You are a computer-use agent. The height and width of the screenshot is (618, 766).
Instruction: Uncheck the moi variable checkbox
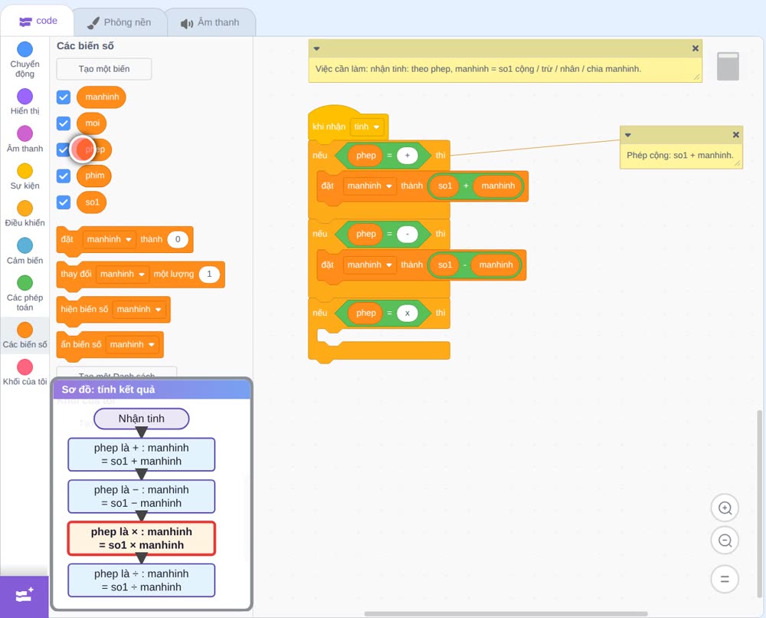click(64, 123)
